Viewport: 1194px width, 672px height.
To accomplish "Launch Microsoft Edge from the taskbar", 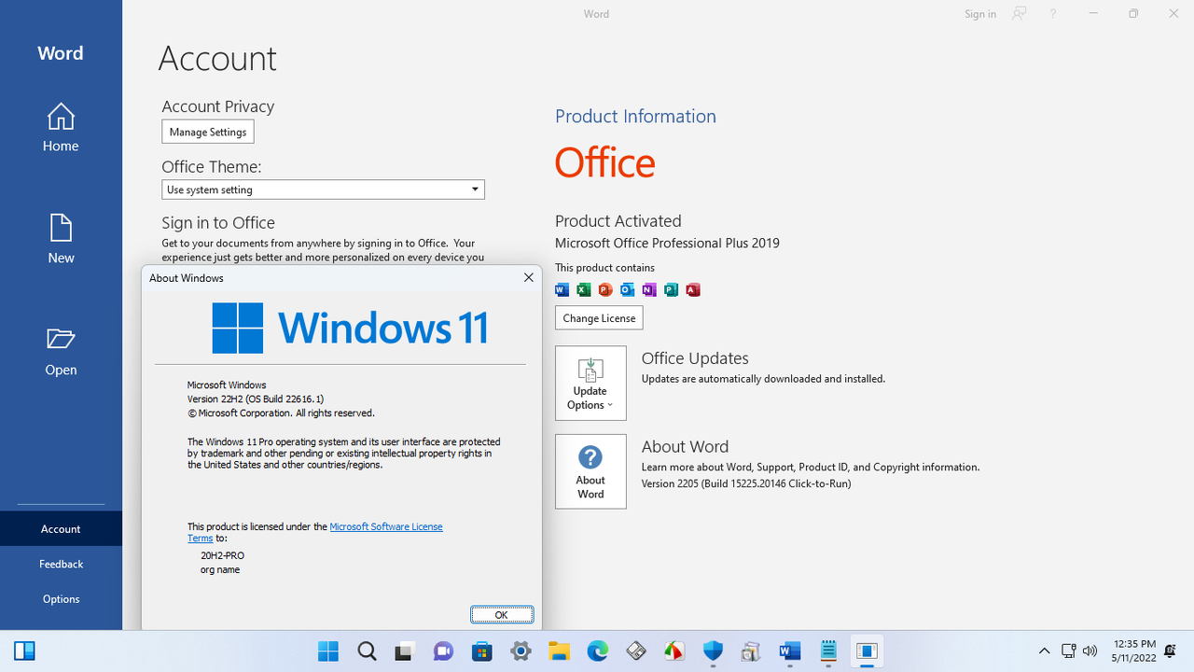I will pyautogui.click(x=597, y=651).
